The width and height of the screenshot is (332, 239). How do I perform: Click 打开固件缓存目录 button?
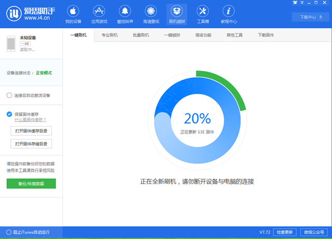31,131
